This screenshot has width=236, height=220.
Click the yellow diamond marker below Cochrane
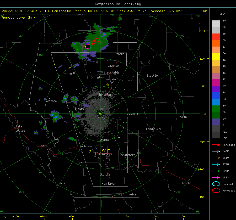coord(90,151)
